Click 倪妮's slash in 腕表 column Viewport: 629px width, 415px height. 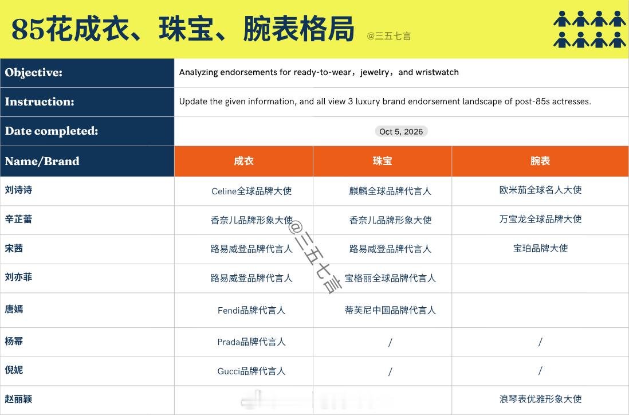(540, 370)
